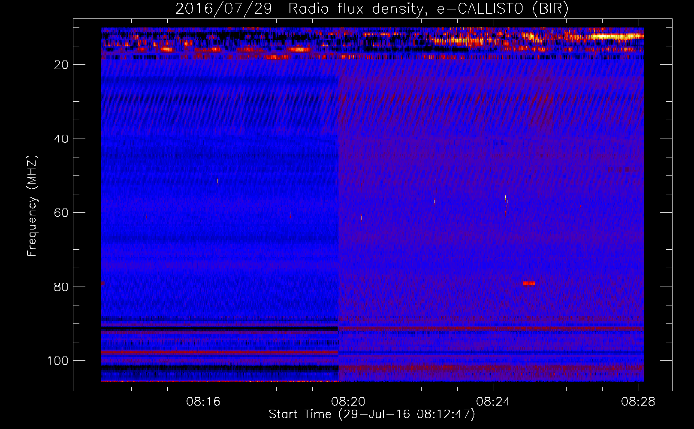The image size is (694, 429).
Task: Click the 08:20 time tick label
Action: pyautogui.click(x=348, y=402)
